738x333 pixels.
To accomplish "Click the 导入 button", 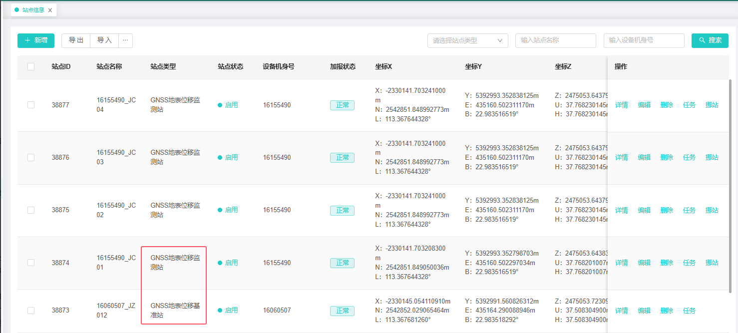I will coord(104,40).
